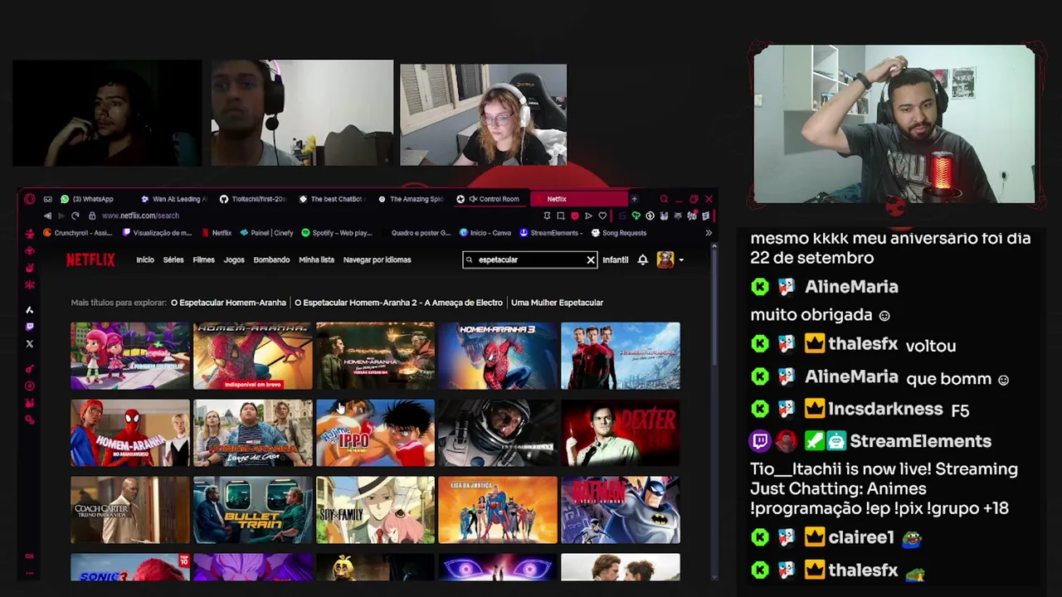Viewport: 1062px width, 597px height.
Task: Click the browser tab search icon
Action: (x=664, y=199)
